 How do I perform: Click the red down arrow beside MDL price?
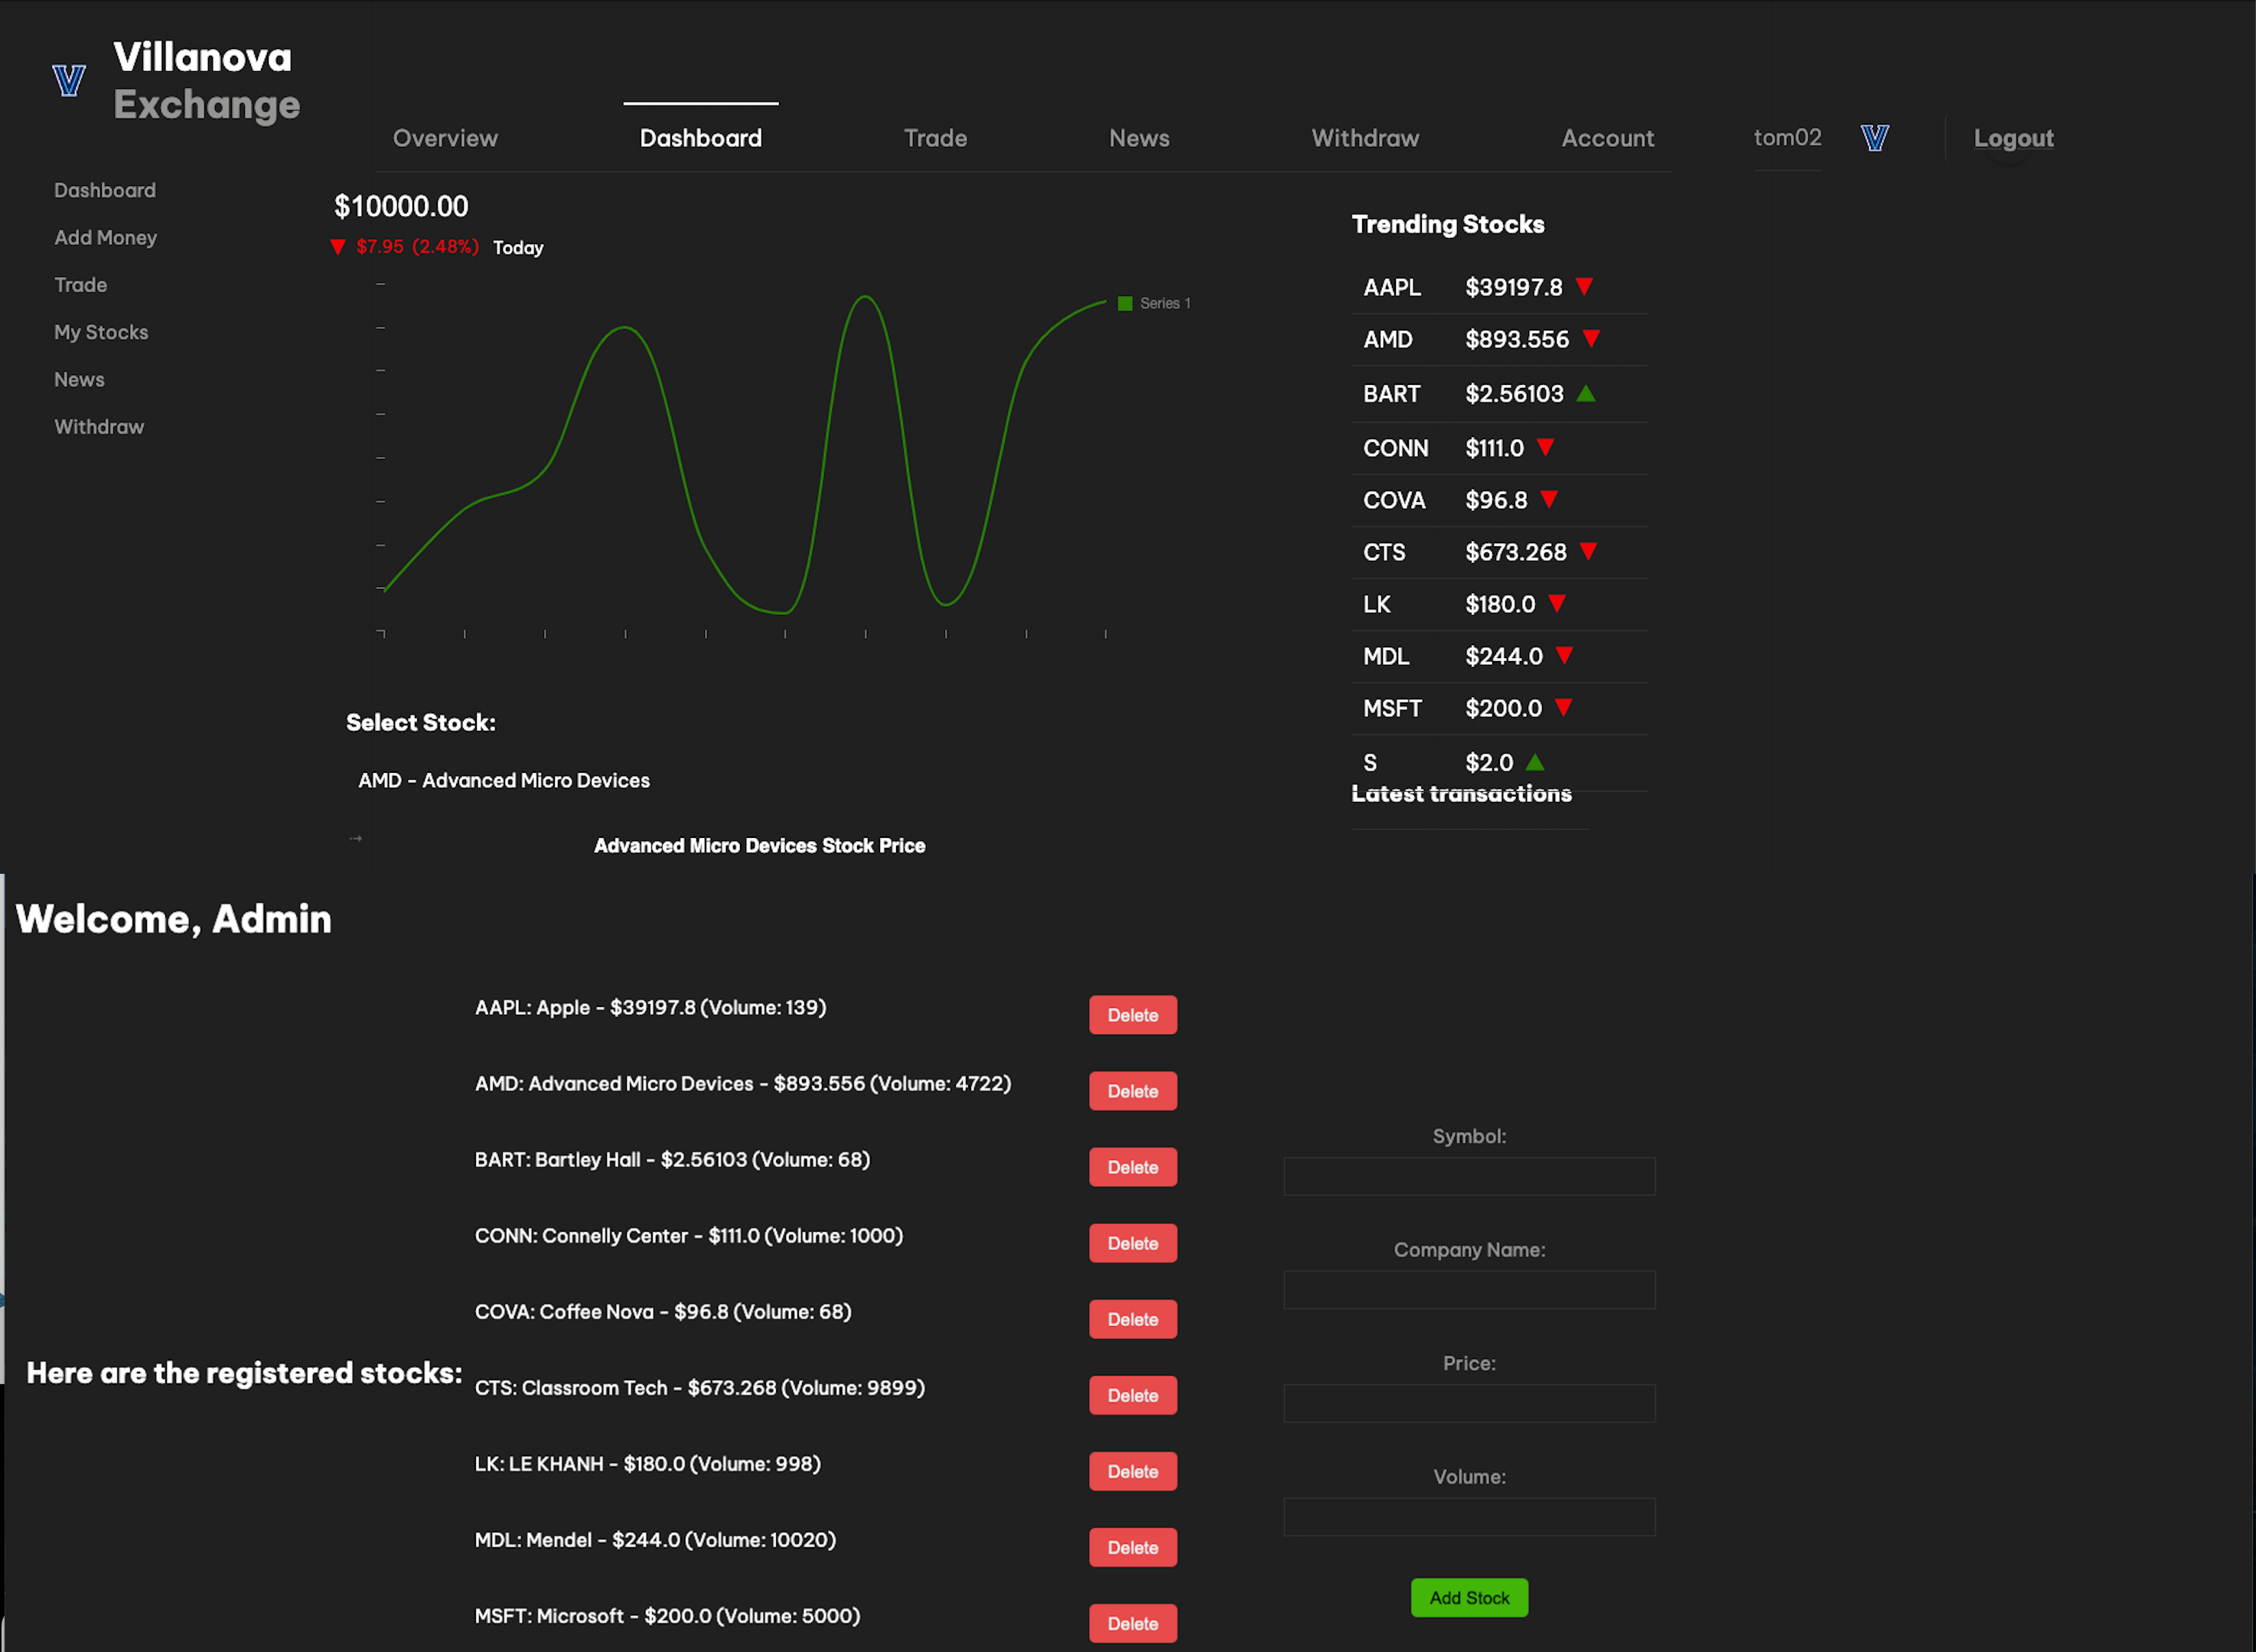click(x=1564, y=655)
